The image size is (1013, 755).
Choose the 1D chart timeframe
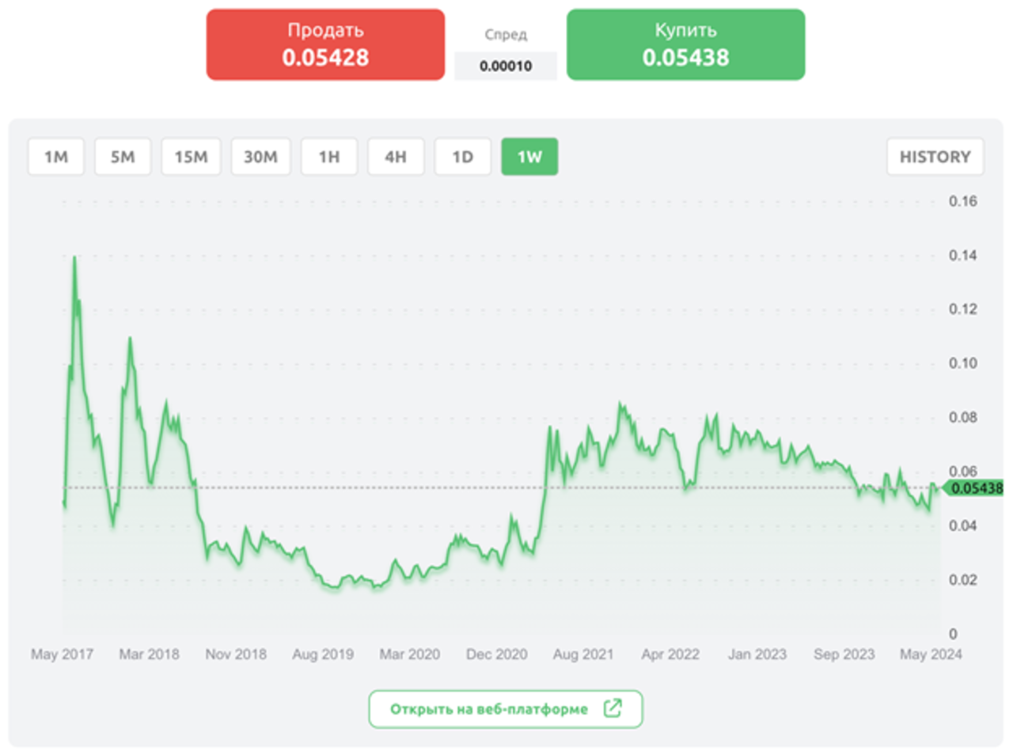[463, 157]
